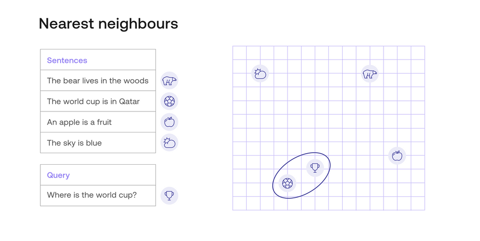Click the cloud icon next to sky sentence
This screenshot has height=241, width=480.
click(169, 143)
